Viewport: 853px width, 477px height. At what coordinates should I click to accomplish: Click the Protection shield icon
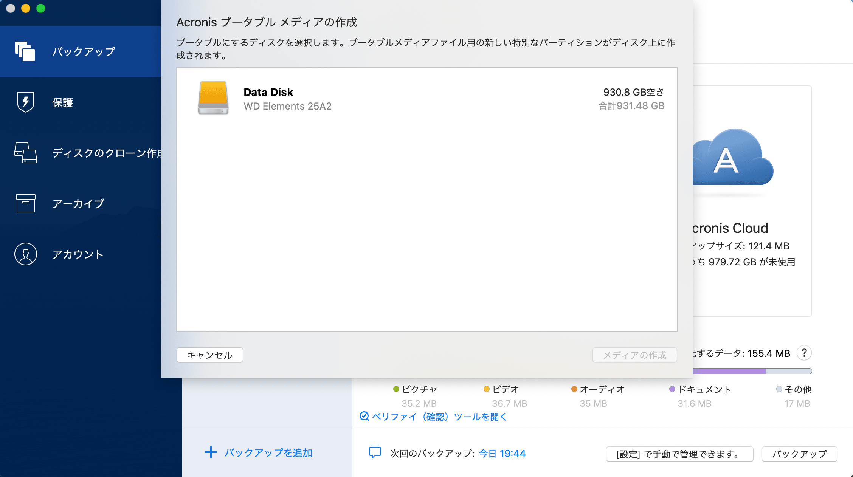click(25, 102)
